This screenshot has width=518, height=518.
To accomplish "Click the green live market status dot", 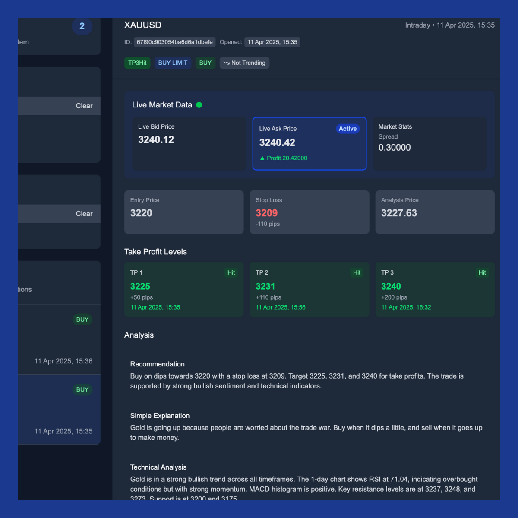I will (199, 105).
